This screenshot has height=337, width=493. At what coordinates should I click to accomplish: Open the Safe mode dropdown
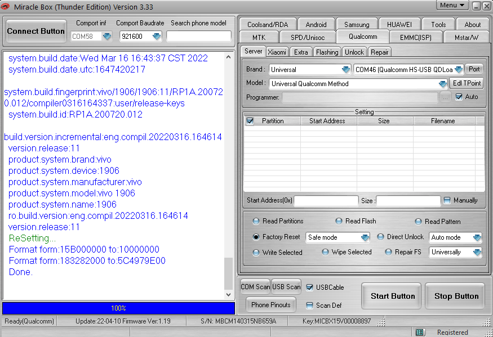click(x=365, y=237)
